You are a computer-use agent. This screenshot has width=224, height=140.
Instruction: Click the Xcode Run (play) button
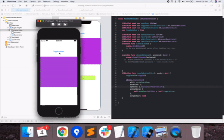point(20,6)
